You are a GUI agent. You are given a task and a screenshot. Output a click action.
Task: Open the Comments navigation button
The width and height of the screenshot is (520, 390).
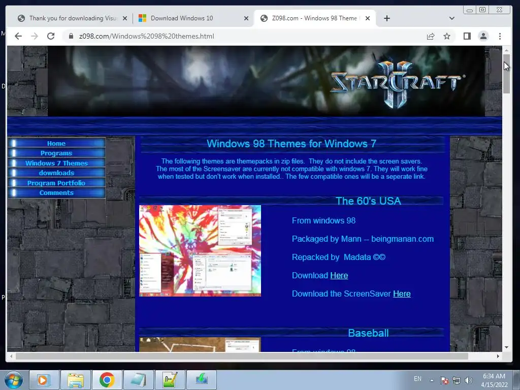pos(56,192)
